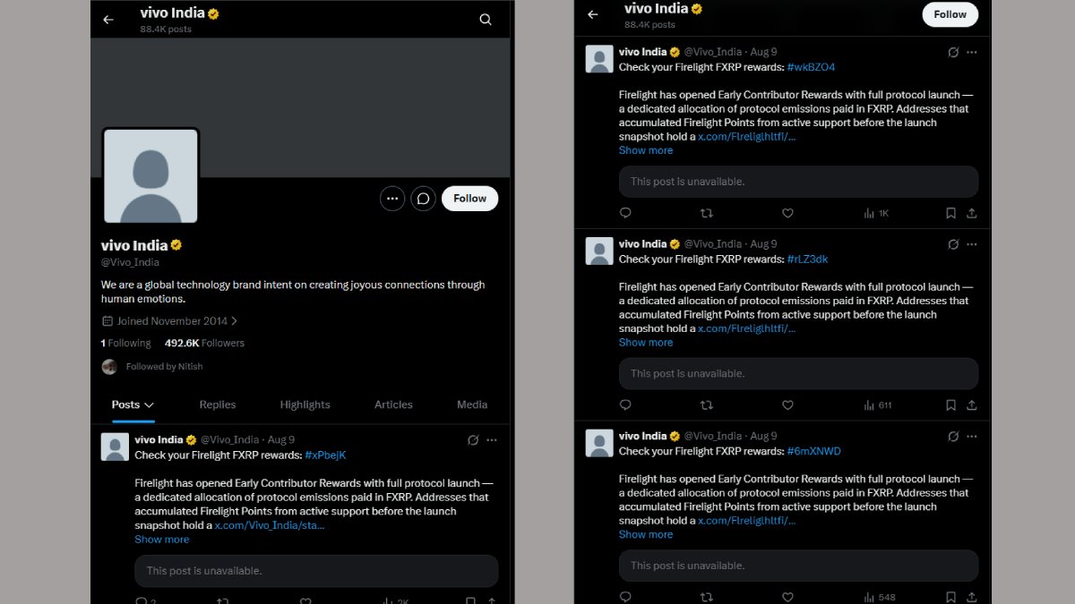The image size is (1075, 604).
Task: Switch to the Highlights tab
Action: 305,404
